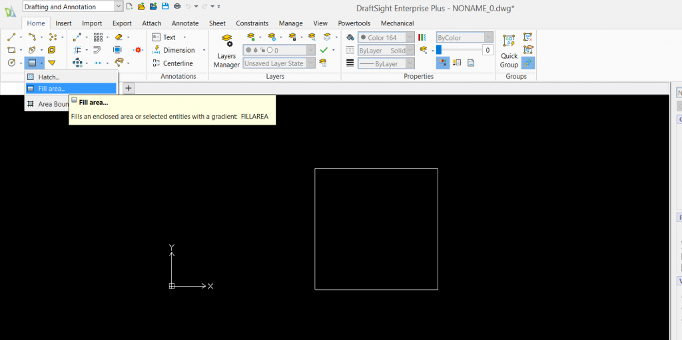
Task: Toggle the highlighted properties palette button
Action: (443, 63)
